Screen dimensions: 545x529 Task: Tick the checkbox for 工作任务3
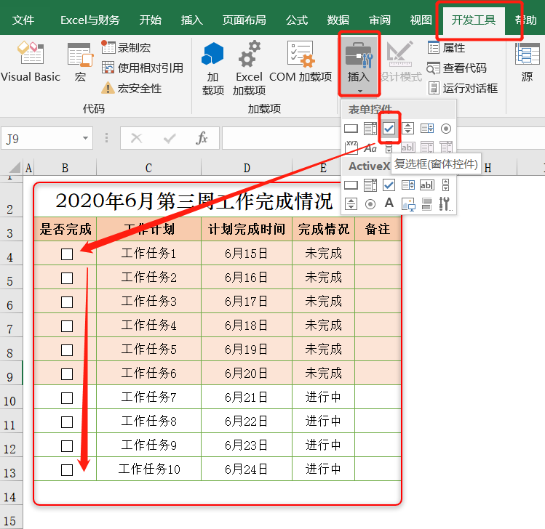67,302
